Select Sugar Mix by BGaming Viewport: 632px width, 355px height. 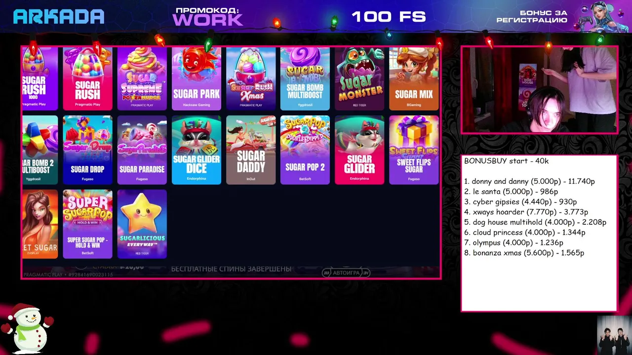click(413, 79)
